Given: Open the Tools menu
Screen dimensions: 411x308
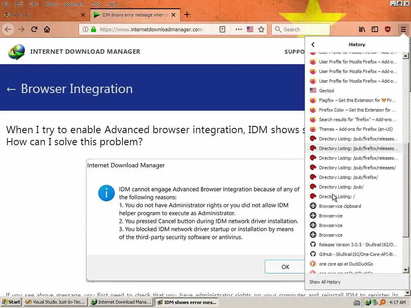Looking at the screenshot, I should coord(97,4).
